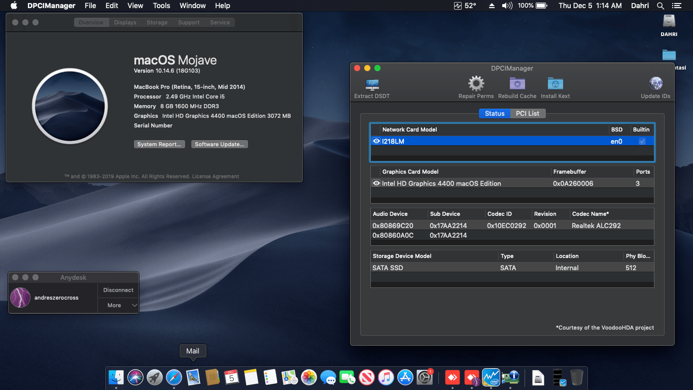Click the Extract DSDT toolbar icon
The image size is (693, 390).
click(x=372, y=85)
